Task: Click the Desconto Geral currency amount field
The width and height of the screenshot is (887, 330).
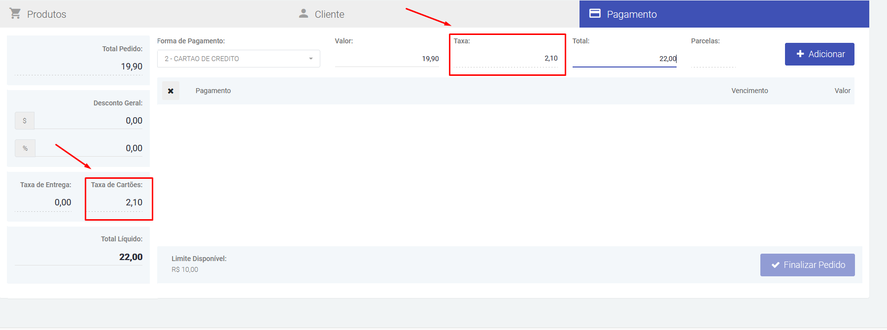Action: (x=89, y=121)
